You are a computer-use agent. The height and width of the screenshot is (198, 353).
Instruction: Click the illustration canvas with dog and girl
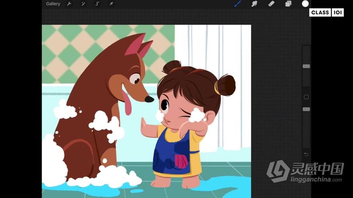click(147, 111)
